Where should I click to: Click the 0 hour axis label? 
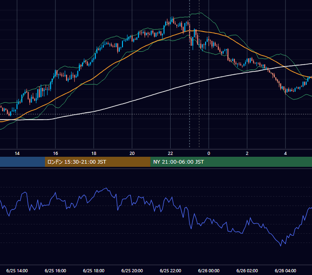click(x=209, y=154)
